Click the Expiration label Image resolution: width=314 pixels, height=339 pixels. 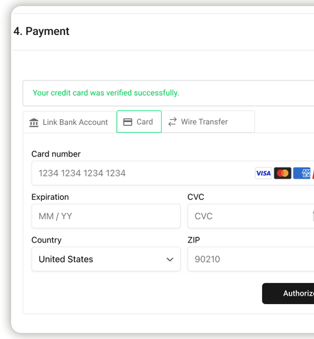point(50,197)
